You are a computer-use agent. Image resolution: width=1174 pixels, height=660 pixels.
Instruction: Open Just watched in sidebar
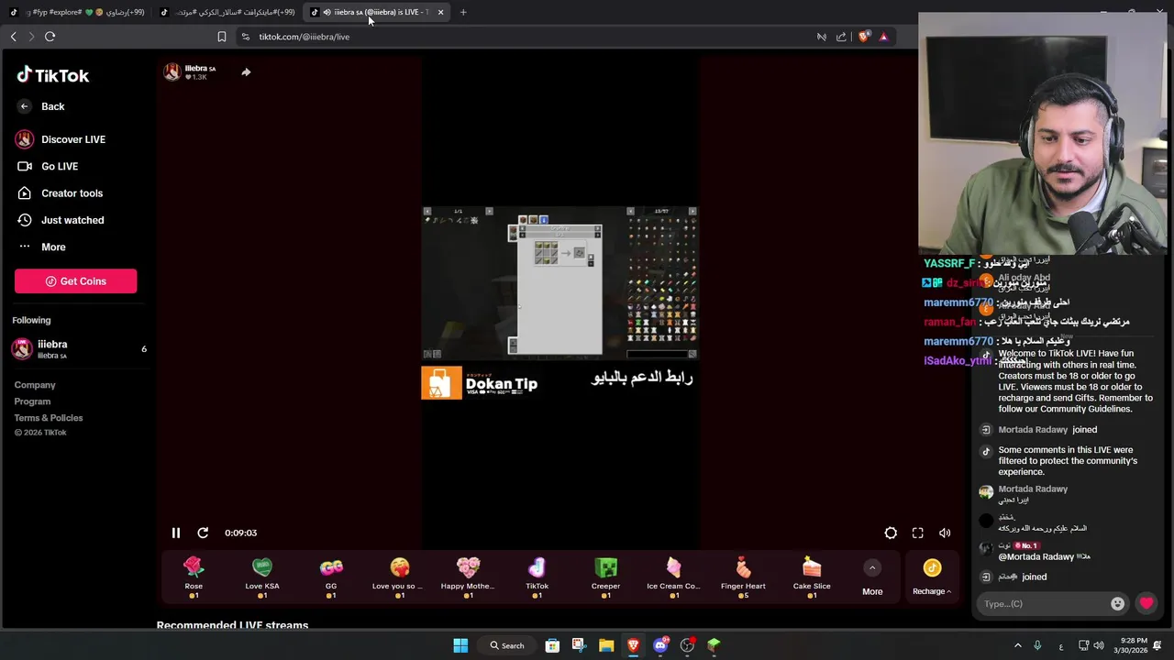(x=61, y=220)
